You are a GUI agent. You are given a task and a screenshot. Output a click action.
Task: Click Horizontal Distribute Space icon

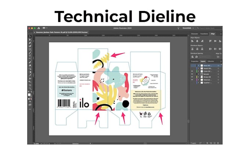click(197, 57)
